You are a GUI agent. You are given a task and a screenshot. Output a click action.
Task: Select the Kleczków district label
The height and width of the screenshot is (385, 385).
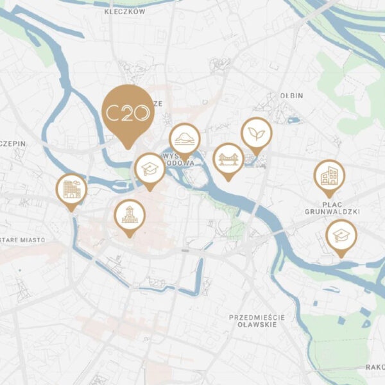pyautogui.click(x=124, y=12)
